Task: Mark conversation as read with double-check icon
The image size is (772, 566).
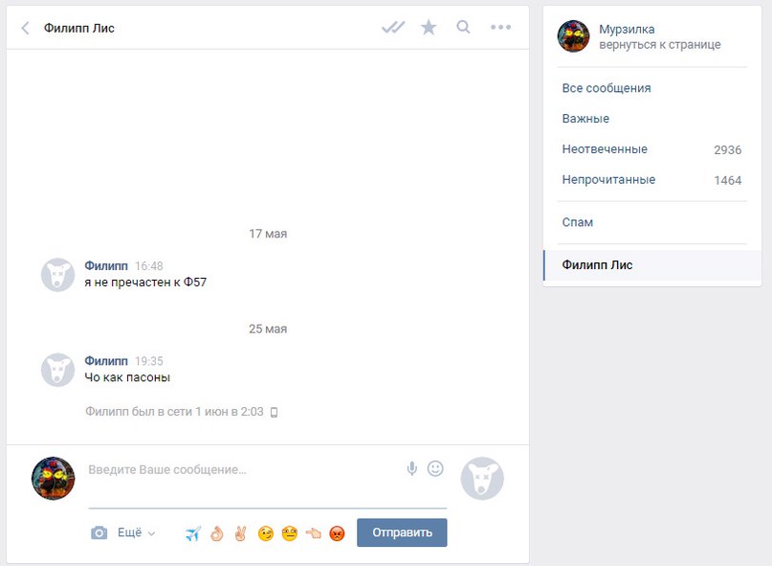Action: pyautogui.click(x=393, y=27)
